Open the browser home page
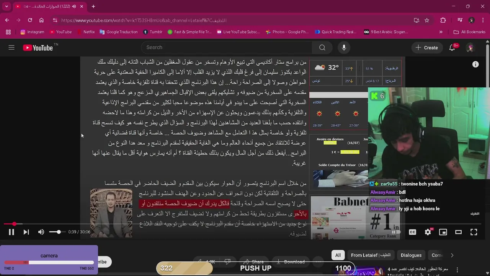 coord(41,20)
